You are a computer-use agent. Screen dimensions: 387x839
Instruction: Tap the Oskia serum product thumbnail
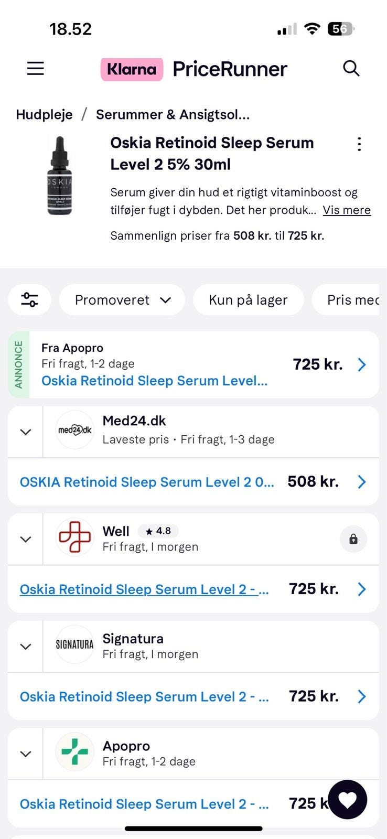(x=59, y=176)
